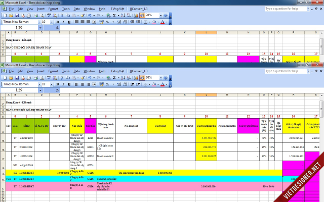The image size is (324, 202).
Task: Click the Name Box showing L29 in lower window
Action: click(x=20, y=90)
